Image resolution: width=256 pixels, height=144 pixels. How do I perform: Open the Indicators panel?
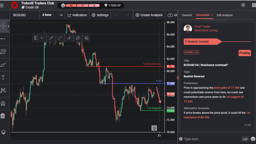tap(77, 15)
